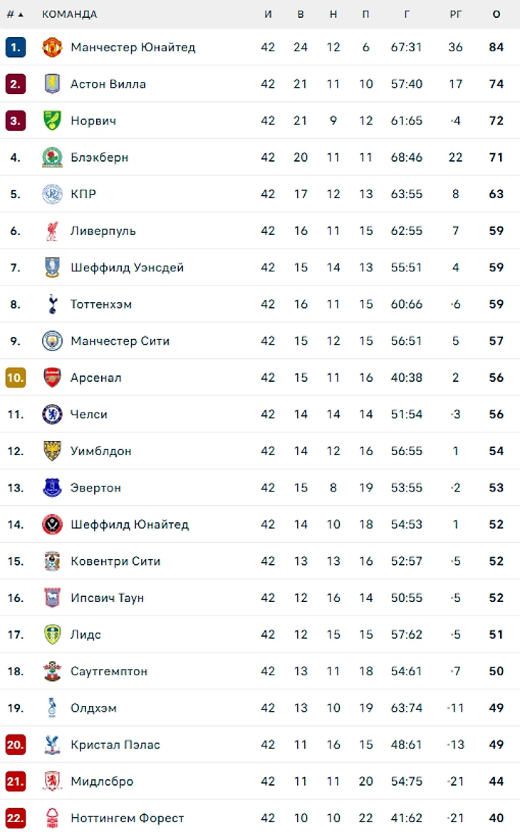This screenshot has height=832, width=520.
Task: Sort standings by the РГ goal difference column
Action: pyautogui.click(x=455, y=14)
